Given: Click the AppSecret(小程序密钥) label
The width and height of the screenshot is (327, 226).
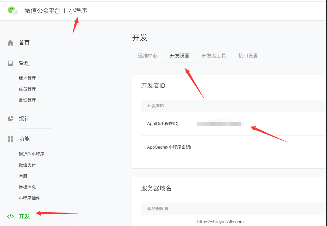Looking at the screenshot, I should [x=169, y=147].
